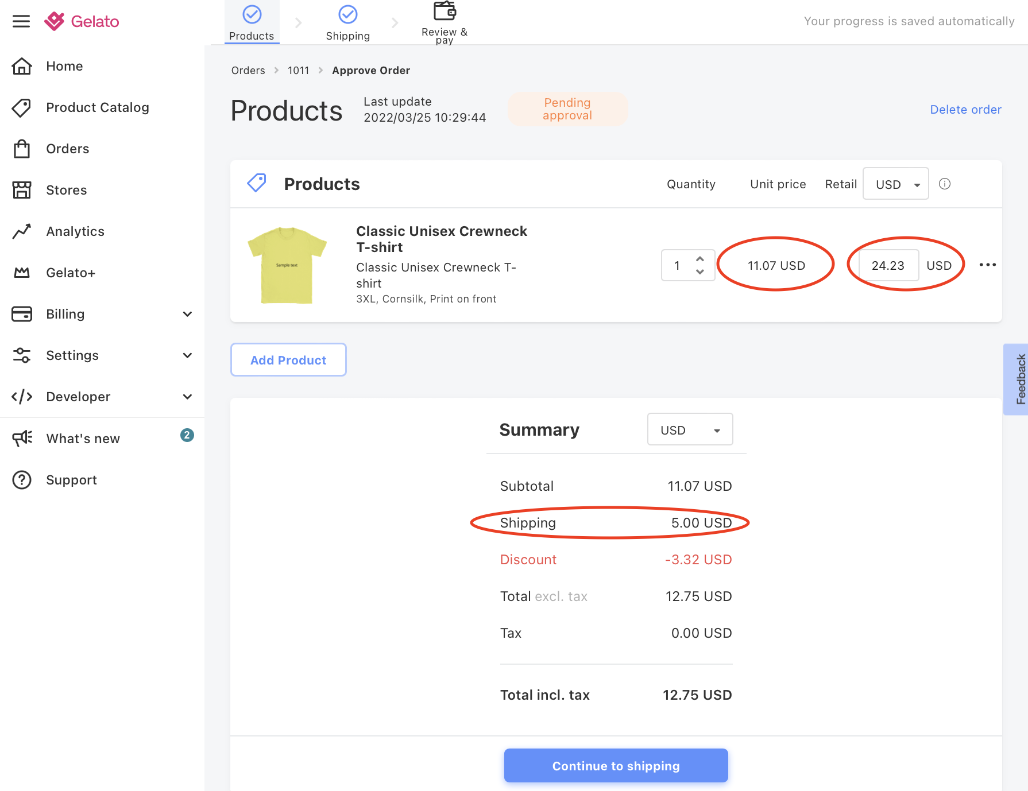Expand the Billing submenu chevron
The width and height of the screenshot is (1028, 791).
[187, 314]
